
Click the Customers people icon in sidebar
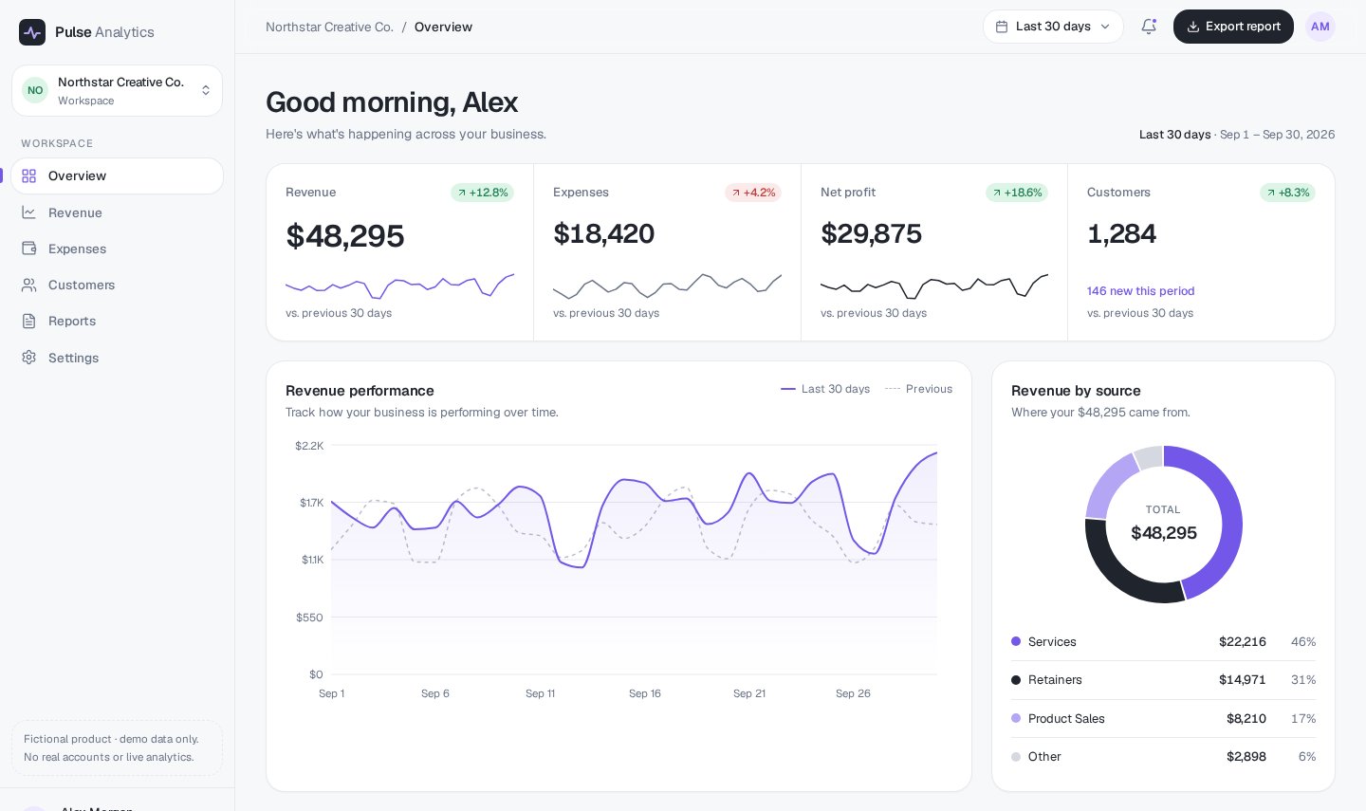(x=29, y=285)
